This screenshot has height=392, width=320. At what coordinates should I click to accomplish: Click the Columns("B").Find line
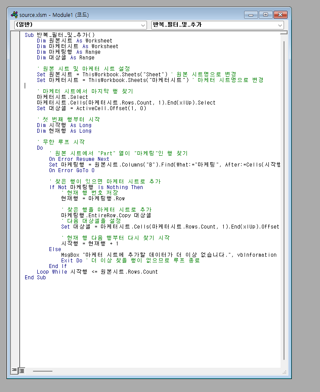(x=164, y=165)
